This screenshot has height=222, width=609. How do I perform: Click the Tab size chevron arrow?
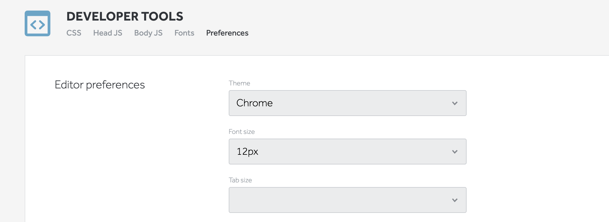tap(455, 200)
